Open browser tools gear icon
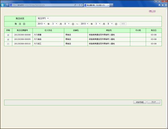 click(x=166, y=5)
